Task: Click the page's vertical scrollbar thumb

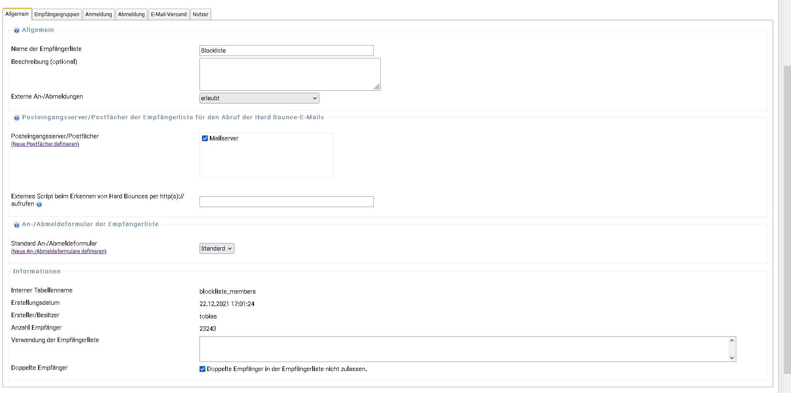Action: (x=787, y=219)
